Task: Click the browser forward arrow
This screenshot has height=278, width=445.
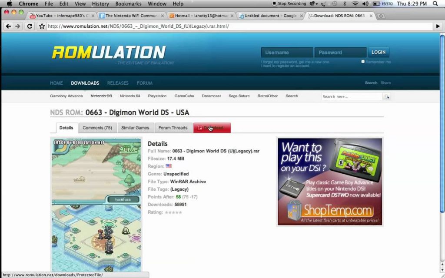Action: tap(18, 26)
